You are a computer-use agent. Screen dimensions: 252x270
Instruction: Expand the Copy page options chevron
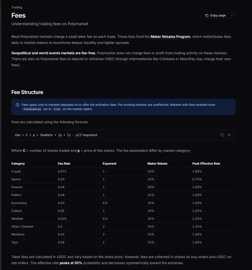click(232, 15)
